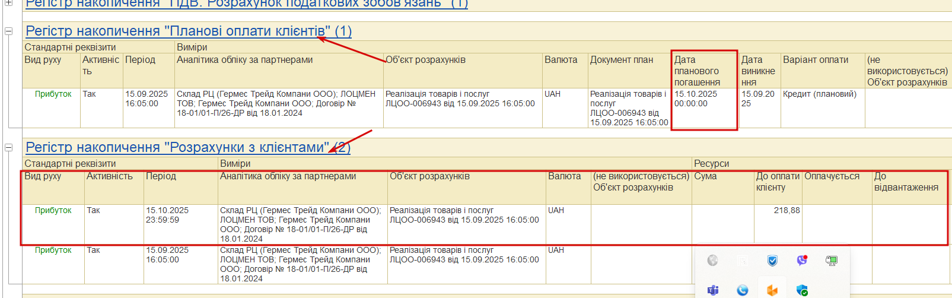Select period cell 15.09.2025 16:05:00 in Розрахунки з клієнтами
This screenshot has height=298, width=952.
[x=181, y=264]
